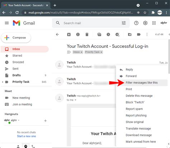Image resolution: width=170 pixels, height=148 pixels.
Task: Choose Reply in context menu
Action: click(142, 70)
